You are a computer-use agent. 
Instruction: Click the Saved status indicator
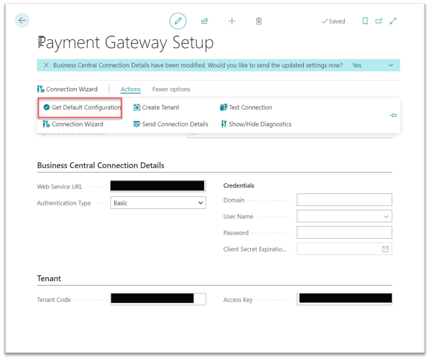[333, 21]
